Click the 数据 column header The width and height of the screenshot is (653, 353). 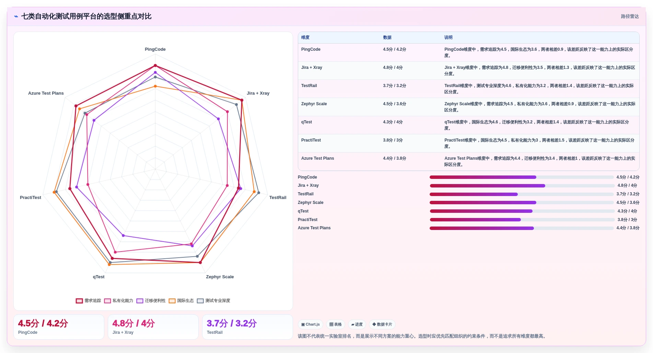point(387,37)
